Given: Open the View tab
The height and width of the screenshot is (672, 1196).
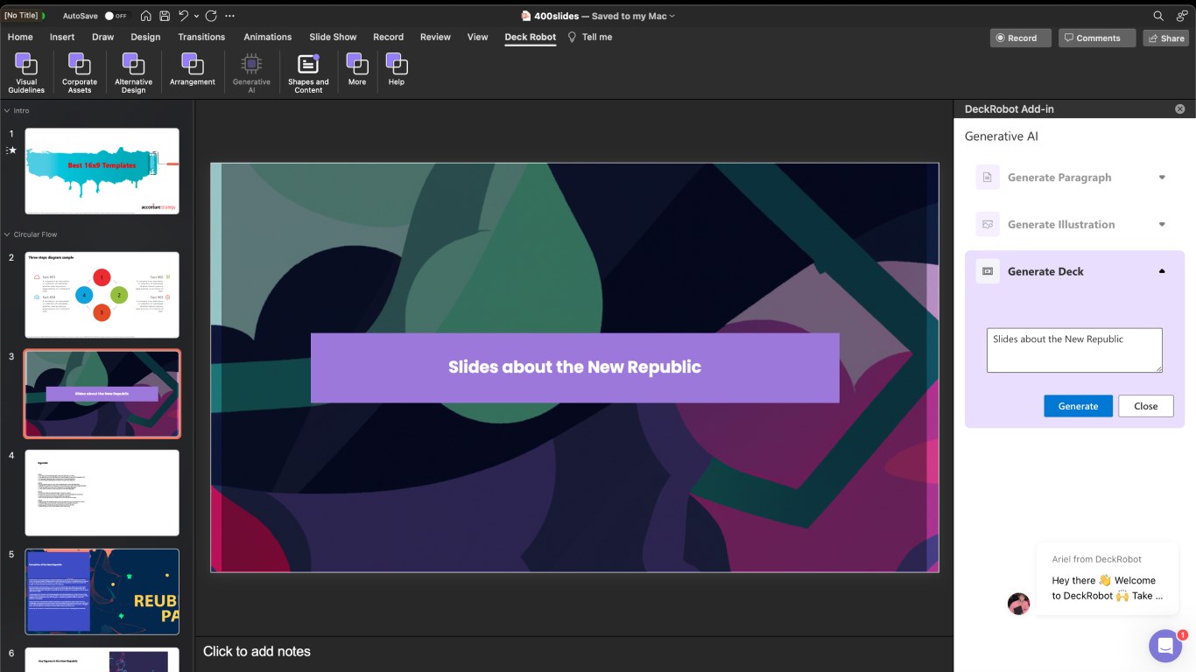Looking at the screenshot, I should coord(477,37).
